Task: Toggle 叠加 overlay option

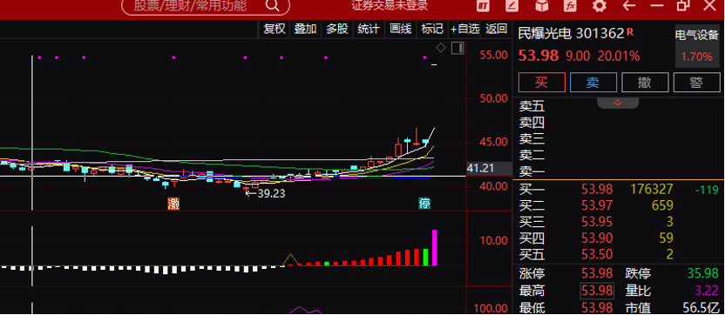Action: (305, 29)
